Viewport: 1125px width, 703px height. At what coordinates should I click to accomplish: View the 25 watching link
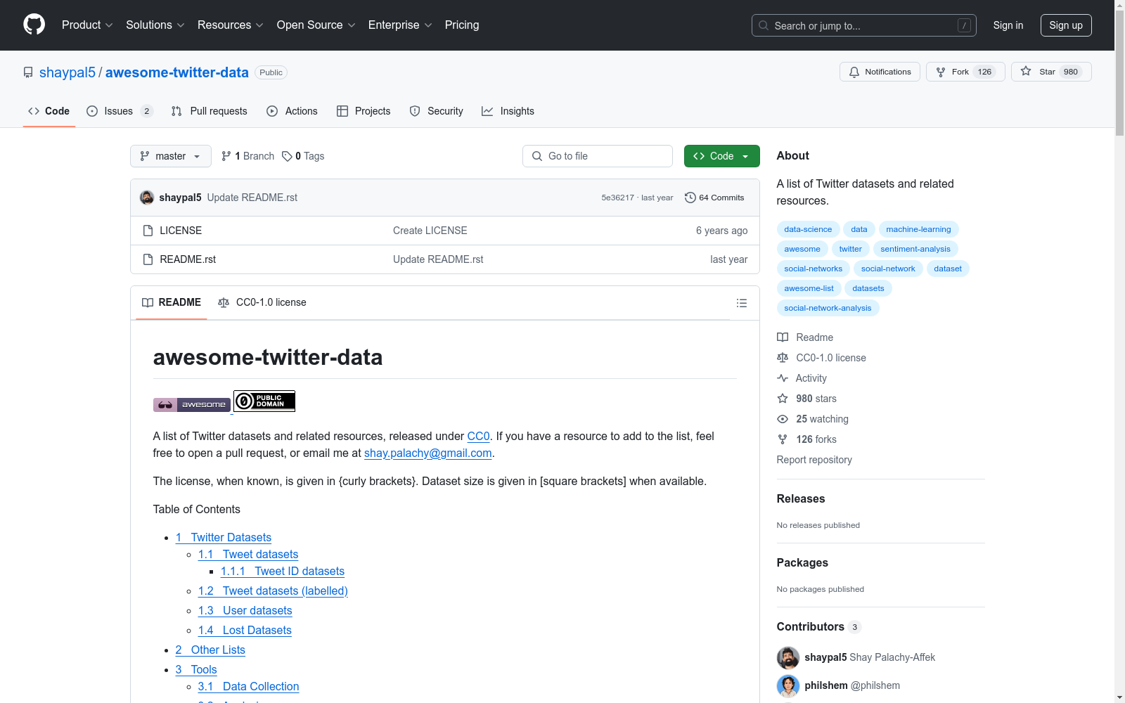click(813, 419)
